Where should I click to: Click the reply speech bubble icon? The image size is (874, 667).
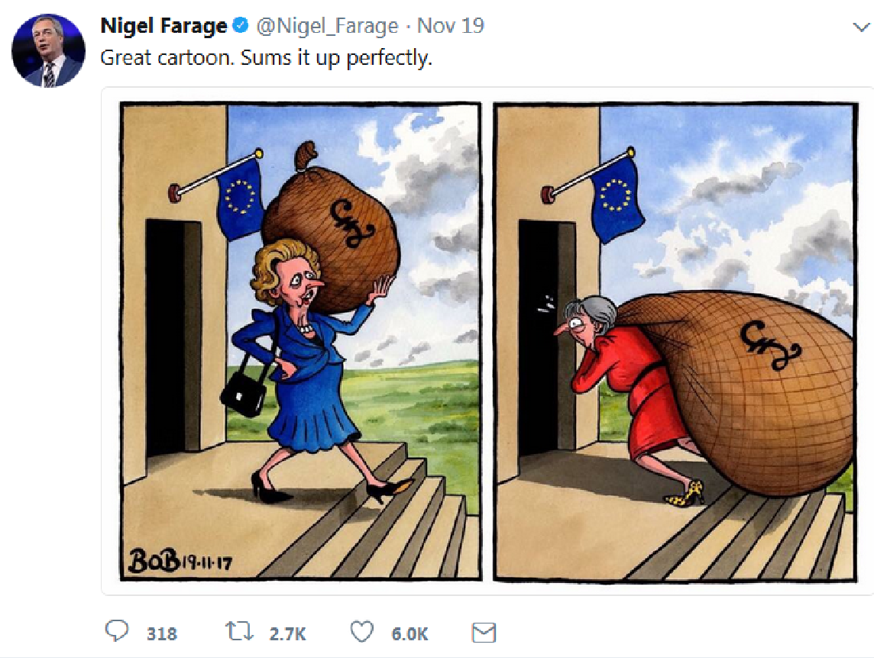(x=116, y=631)
